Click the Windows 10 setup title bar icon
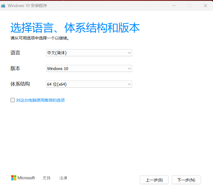The width and height of the screenshot is (213, 192). (3, 6)
